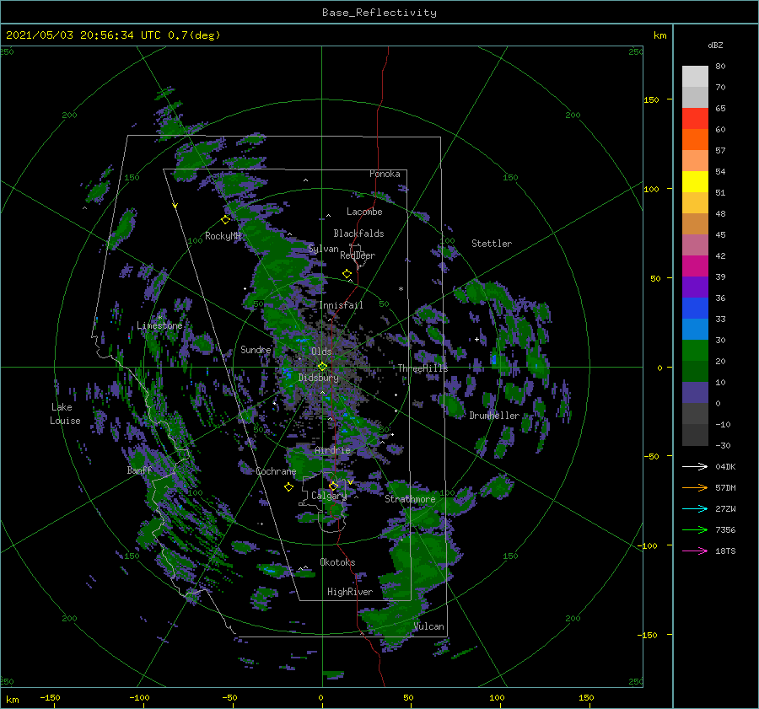The image size is (759, 709).
Task: Click the orange 57DM arrow in legend
Action: coord(695,488)
